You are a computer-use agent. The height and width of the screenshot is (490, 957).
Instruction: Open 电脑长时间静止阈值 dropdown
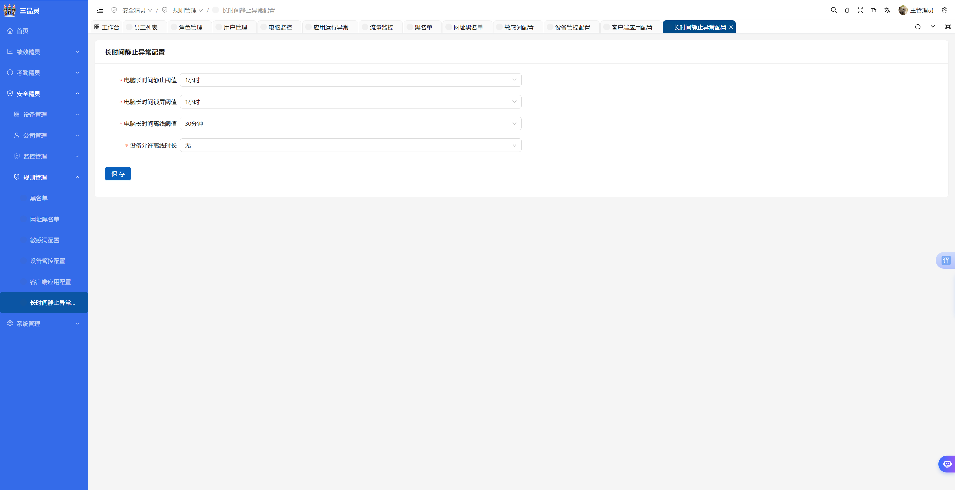coord(350,80)
